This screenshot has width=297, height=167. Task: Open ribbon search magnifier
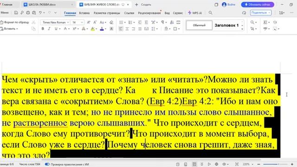[x=210, y=13]
